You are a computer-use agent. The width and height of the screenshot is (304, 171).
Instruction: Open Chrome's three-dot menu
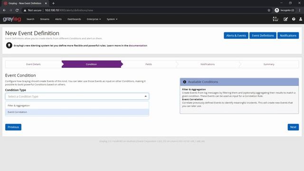coord(300,10)
